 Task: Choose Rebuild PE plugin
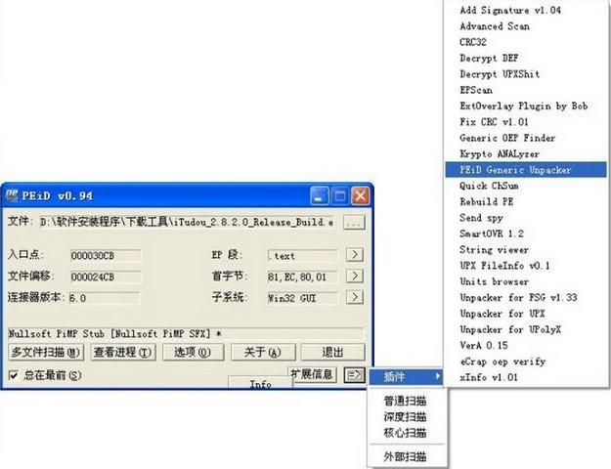tap(526, 202)
